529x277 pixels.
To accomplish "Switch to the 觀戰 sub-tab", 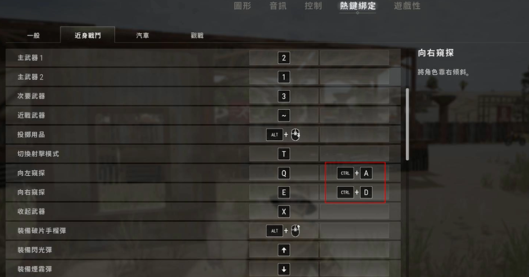I will click(x=197, y=35).
